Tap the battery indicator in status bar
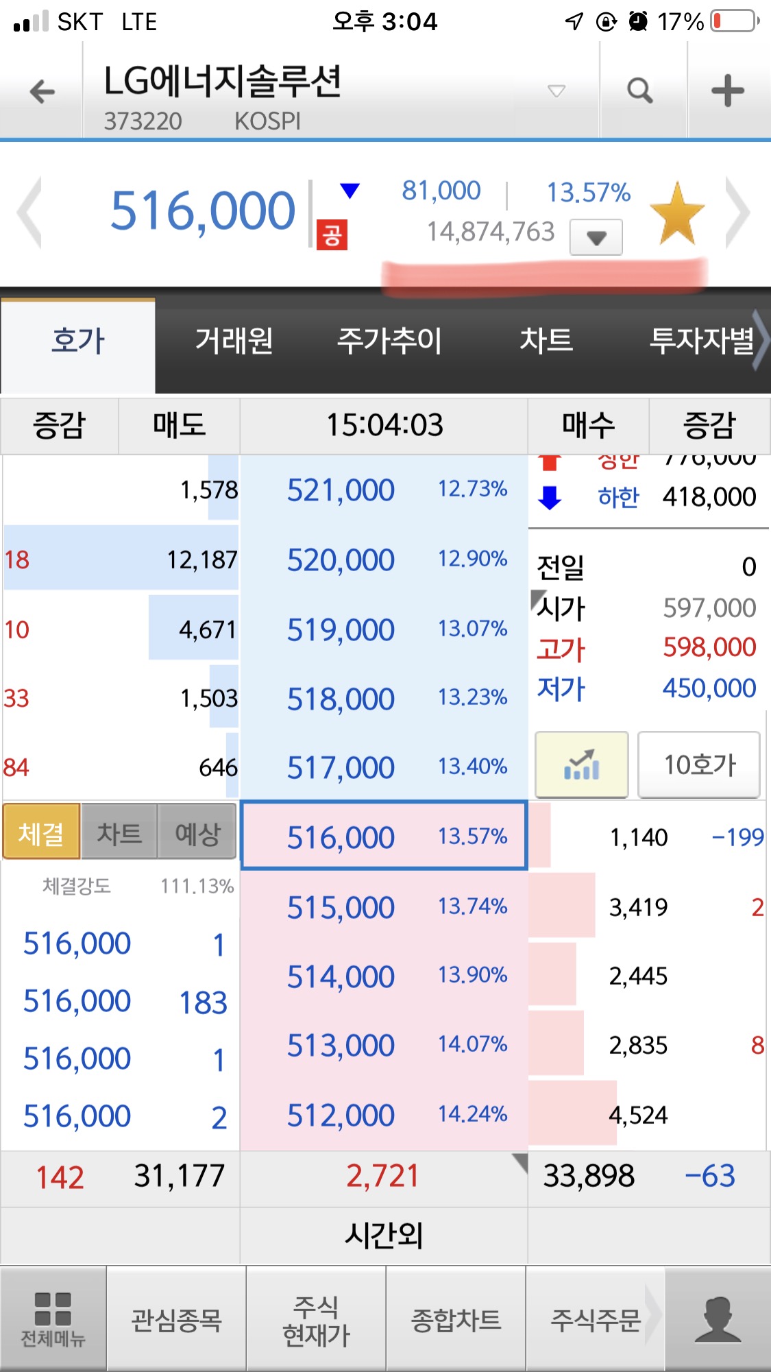The height and width of the screenshot is (1372, 771). coord(736,21)
